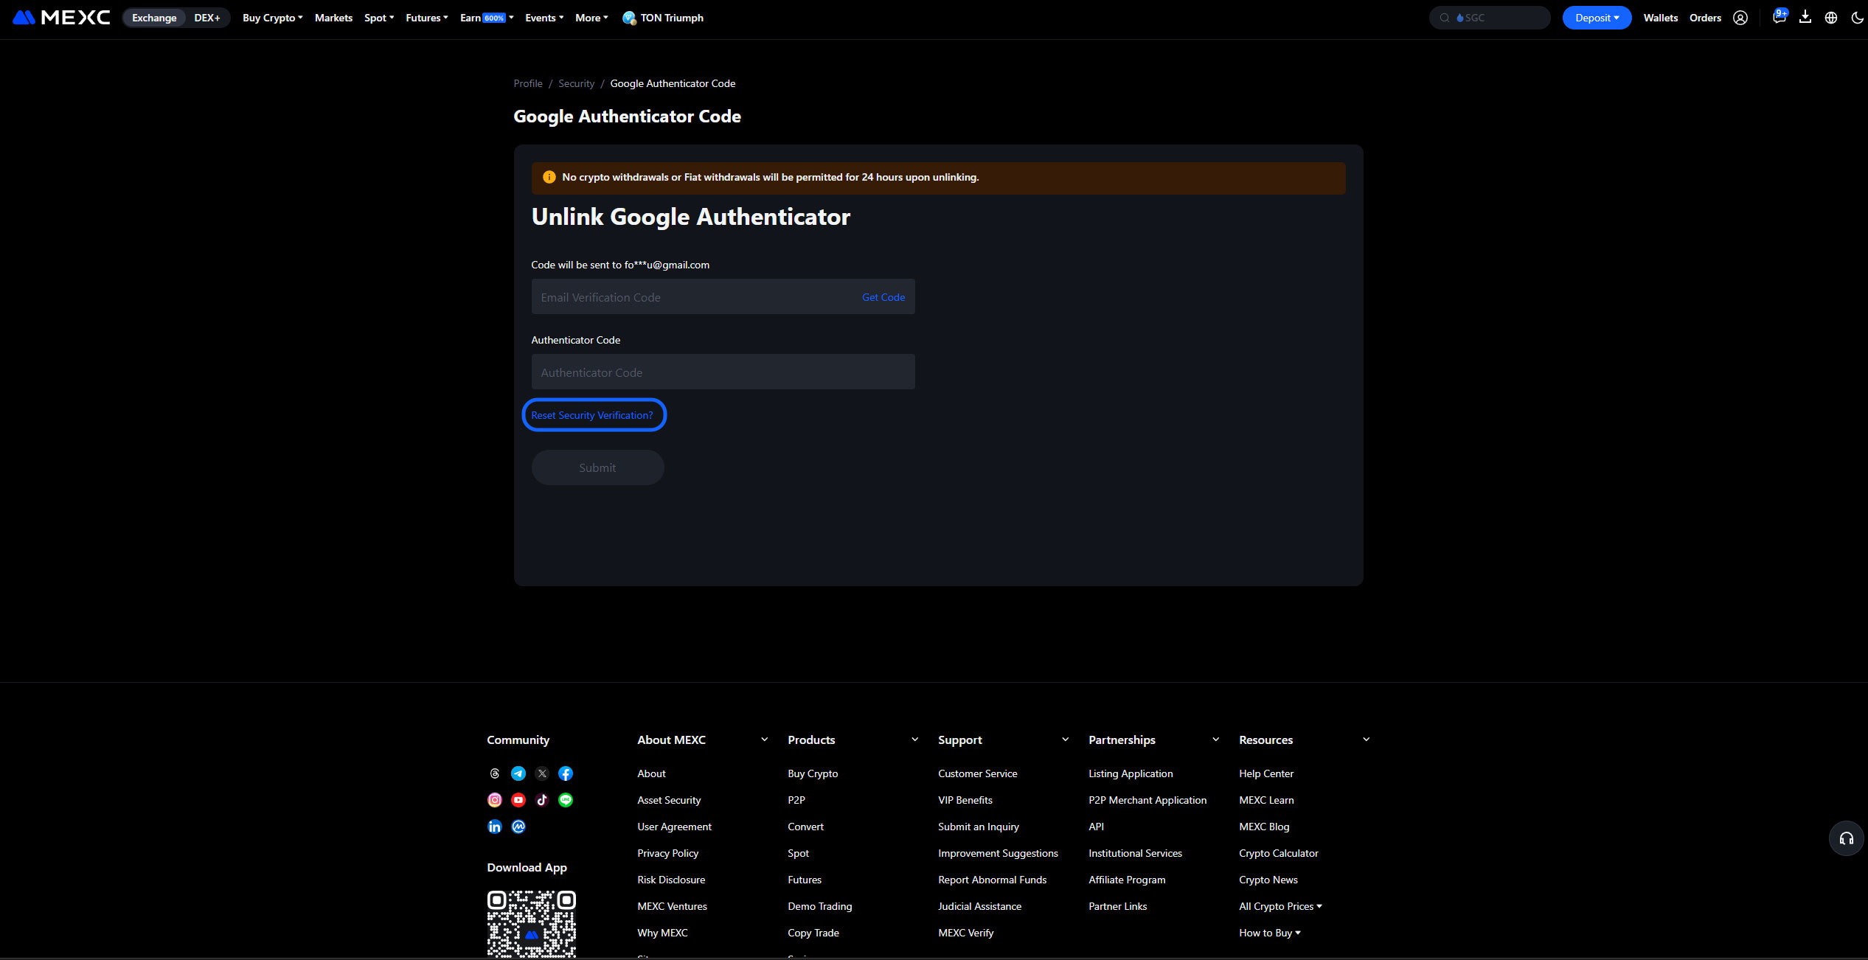Expand the Spot dropdown menu
Viewport: 1868px width, 960px height.
[379, 18]
